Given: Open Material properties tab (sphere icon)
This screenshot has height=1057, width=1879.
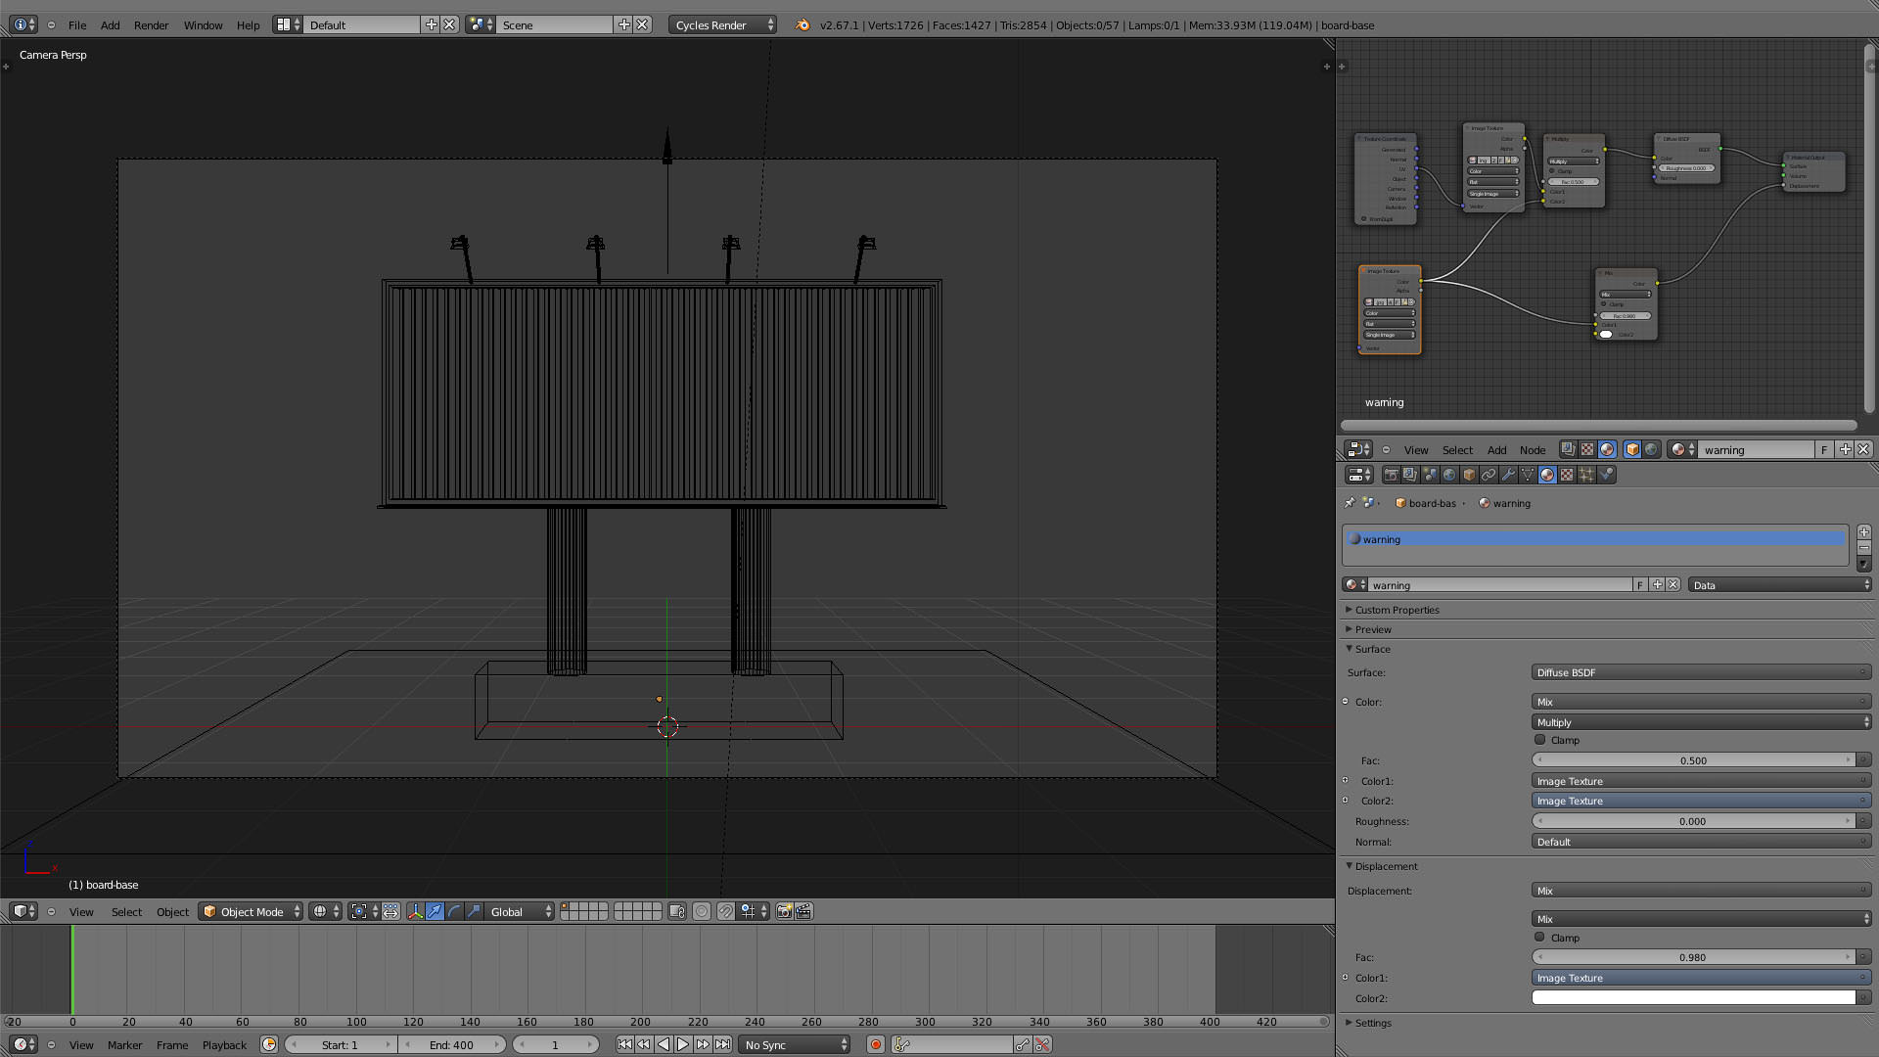Looking at the screenshot, I should coord(1547,475).
